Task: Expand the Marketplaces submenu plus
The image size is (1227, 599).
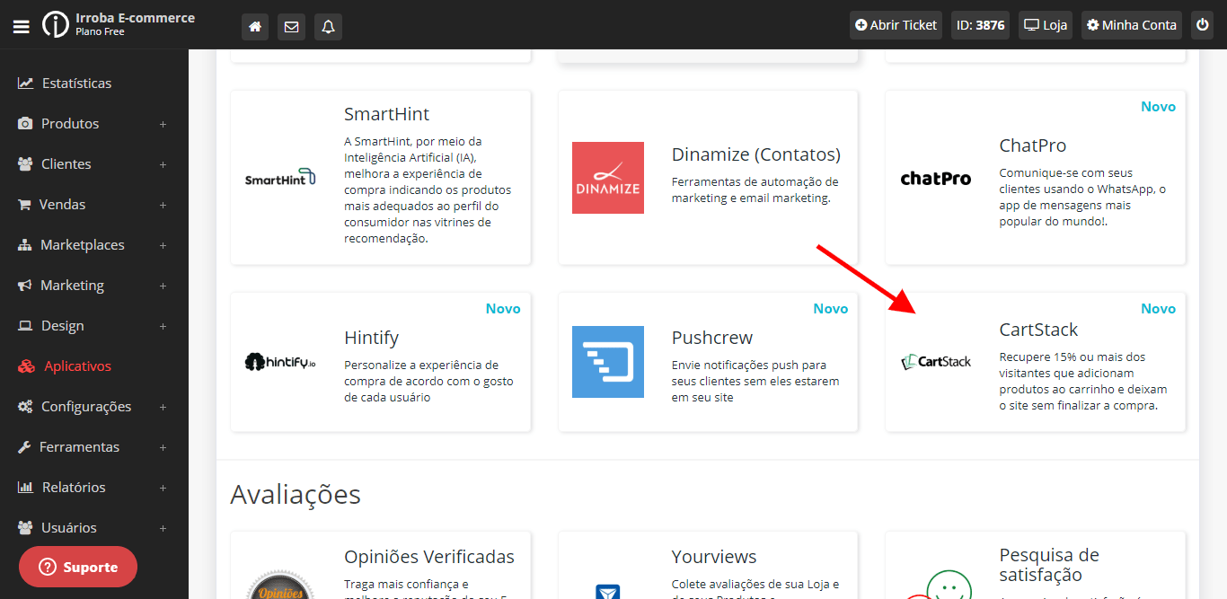Action: (163, 245)
